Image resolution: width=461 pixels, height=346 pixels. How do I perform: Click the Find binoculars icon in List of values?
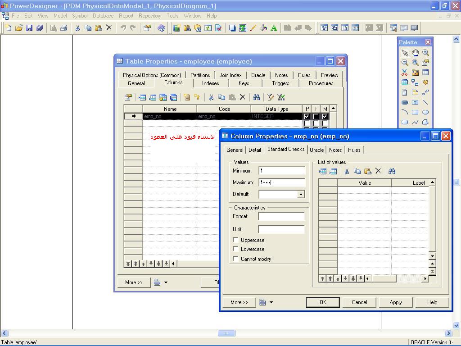[392, 171]
